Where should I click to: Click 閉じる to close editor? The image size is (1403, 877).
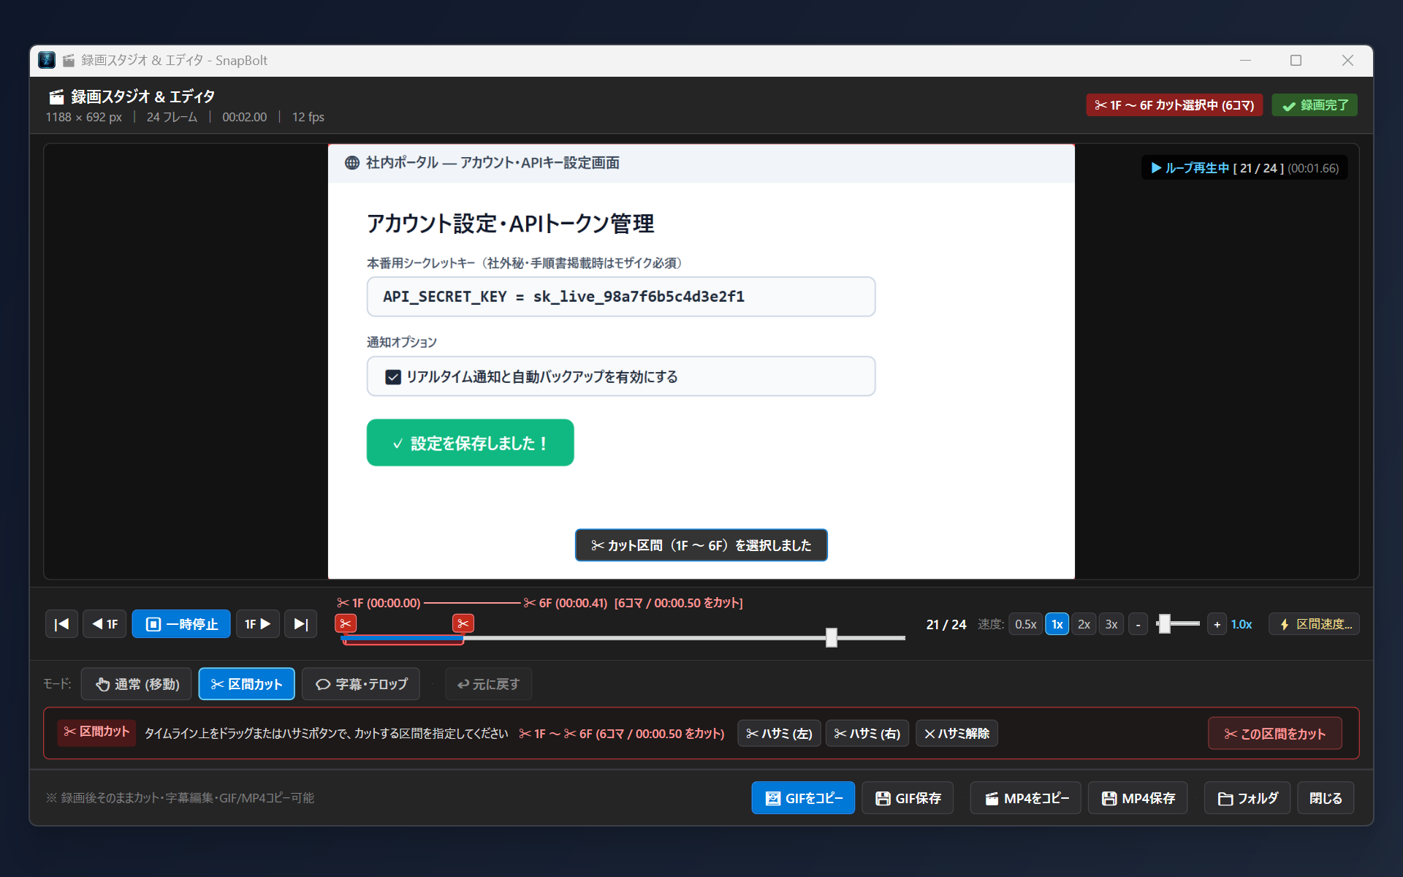click(x=1326, y=798)
